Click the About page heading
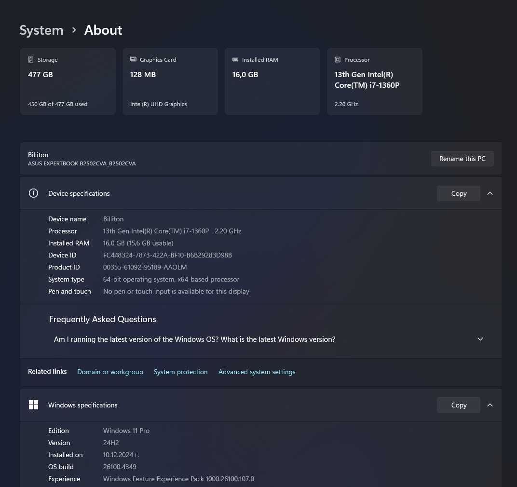The height and width of the screenshot is (487, 517). click(103, 30)
